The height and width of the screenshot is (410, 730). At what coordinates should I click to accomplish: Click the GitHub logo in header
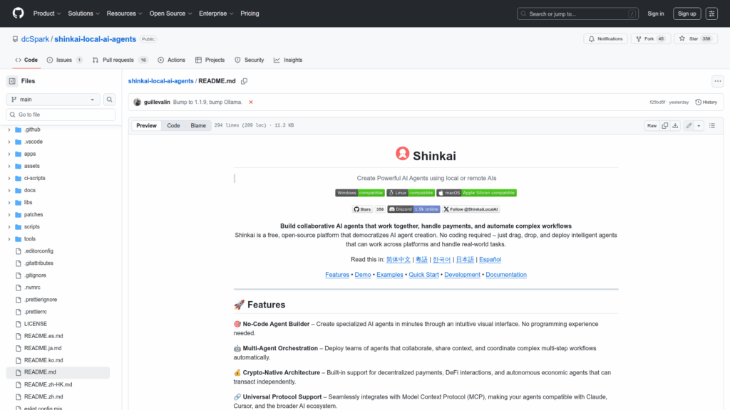[x=18, y=14]
